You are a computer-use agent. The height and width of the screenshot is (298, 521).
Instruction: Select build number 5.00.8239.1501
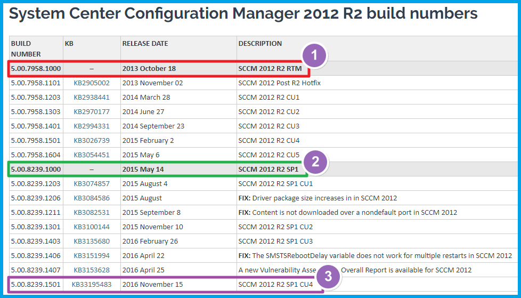(36, 284)
